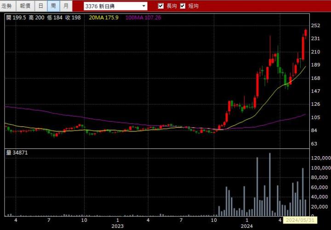Click the 252 price axis label
This screenshot has width=331, height=230.
click(315, 26)
